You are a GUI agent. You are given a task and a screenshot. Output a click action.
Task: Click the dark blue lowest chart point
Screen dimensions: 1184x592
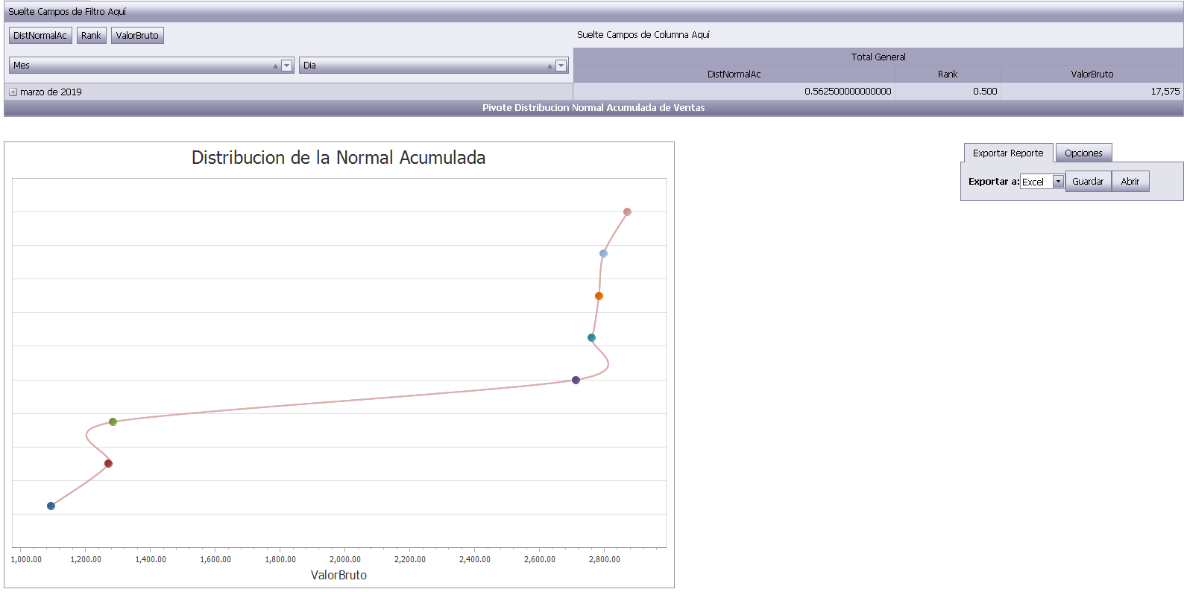coord(51,506)
